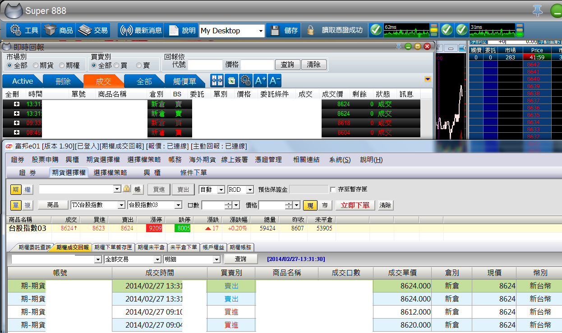
Task: Select 期權 radio under 市場別
Action: tap(62, 65)
